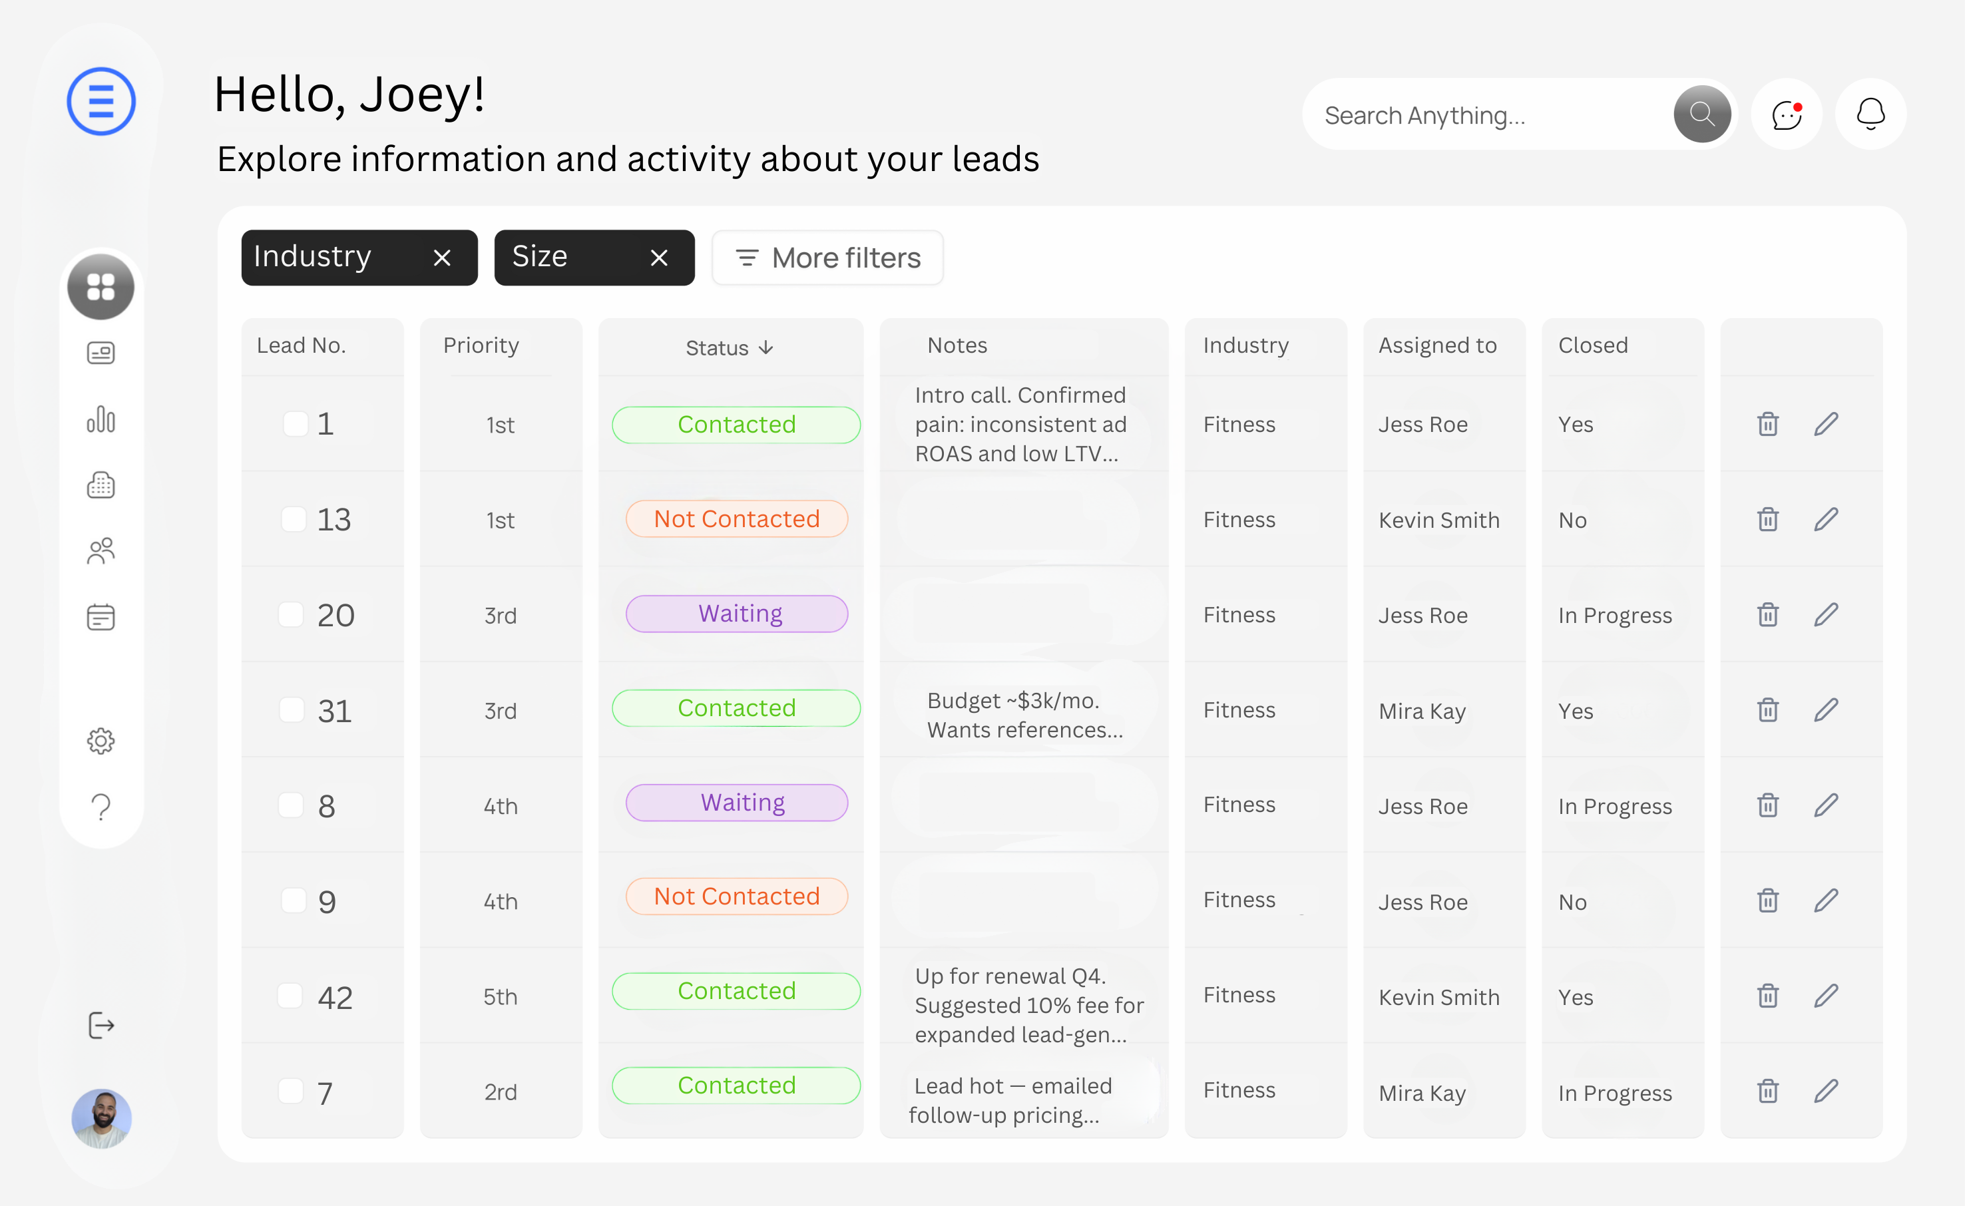The image size is (1965, 1206).
Task: Open the company/organization sidebar icon
Action: point(100,485)
